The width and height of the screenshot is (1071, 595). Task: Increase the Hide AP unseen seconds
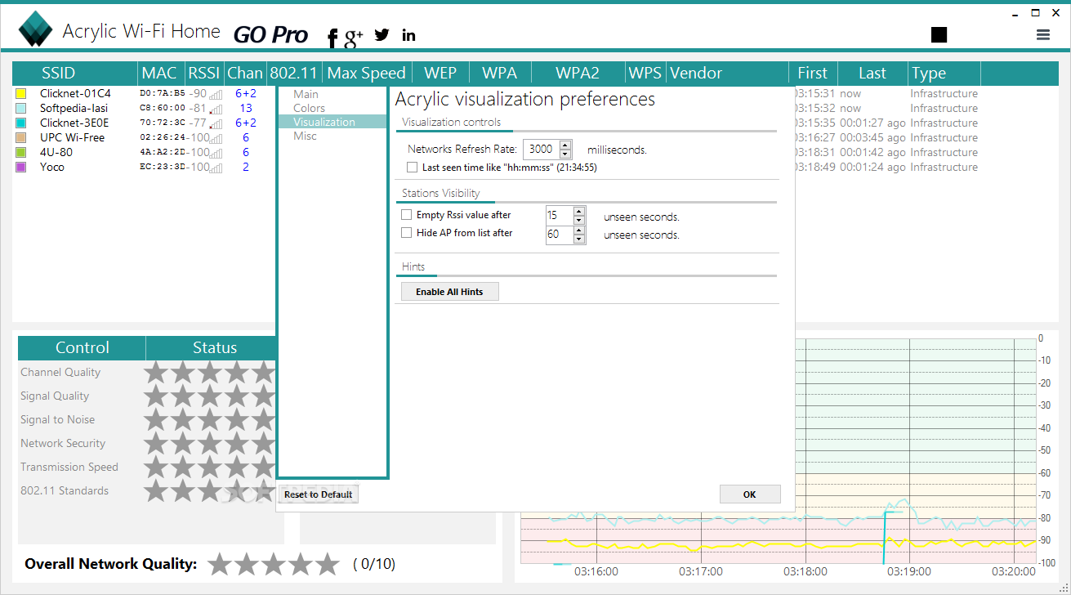579,230
